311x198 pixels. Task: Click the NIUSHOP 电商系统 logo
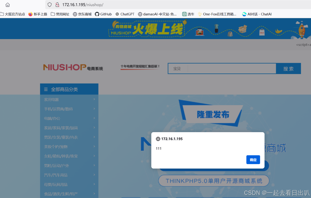click(73, 68)
